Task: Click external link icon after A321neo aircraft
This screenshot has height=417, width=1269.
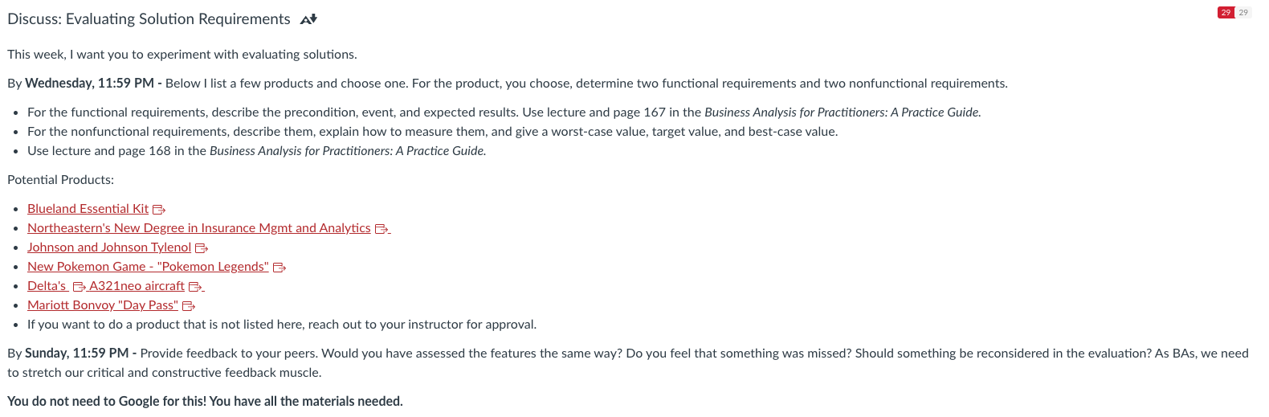Action: click(x=195, y=287)
